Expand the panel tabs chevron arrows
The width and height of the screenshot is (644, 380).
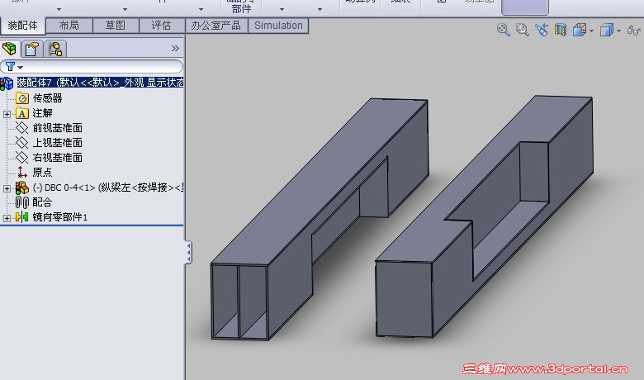pyautogui.click(x=175, y=49)
